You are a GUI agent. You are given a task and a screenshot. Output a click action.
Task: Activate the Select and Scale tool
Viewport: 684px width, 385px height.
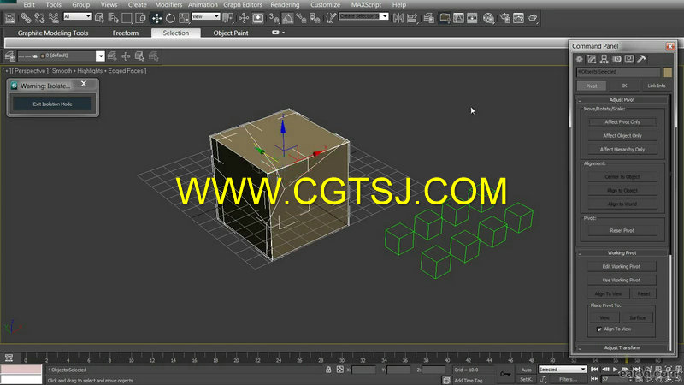pos(184,18)
